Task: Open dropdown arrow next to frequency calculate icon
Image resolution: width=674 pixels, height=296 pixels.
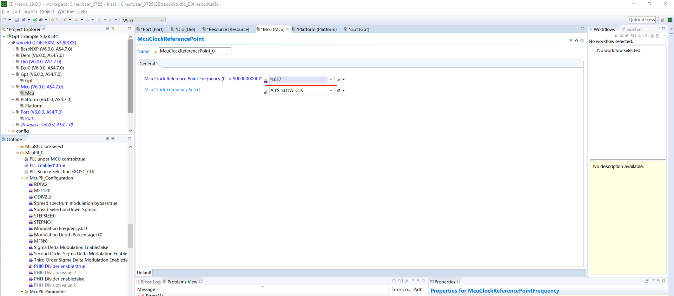Action: [344, 80]
